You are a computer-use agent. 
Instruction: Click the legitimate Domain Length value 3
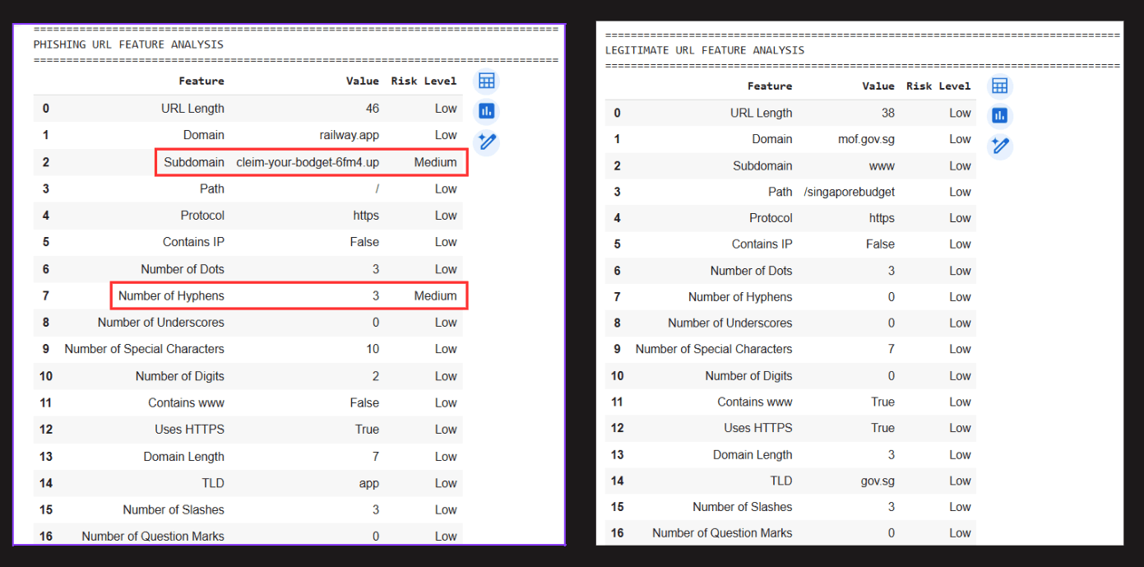tap(892, 454)
